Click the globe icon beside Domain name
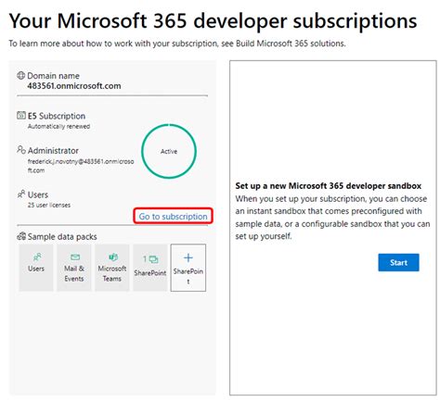The height and width of the screenshot is (401, 440). 20,75
